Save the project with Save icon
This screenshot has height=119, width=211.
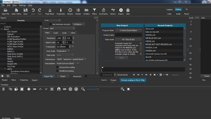(x=25, y=12)
